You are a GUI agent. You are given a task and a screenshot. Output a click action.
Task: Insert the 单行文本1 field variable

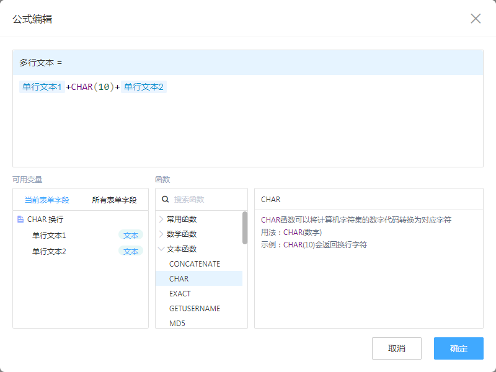[49, 236]
